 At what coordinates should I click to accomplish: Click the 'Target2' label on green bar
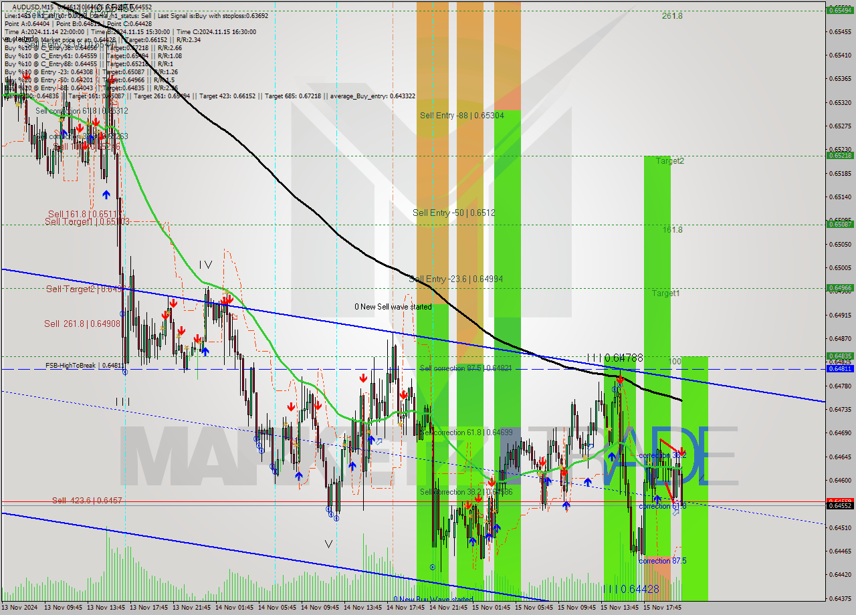click(669, 160)
